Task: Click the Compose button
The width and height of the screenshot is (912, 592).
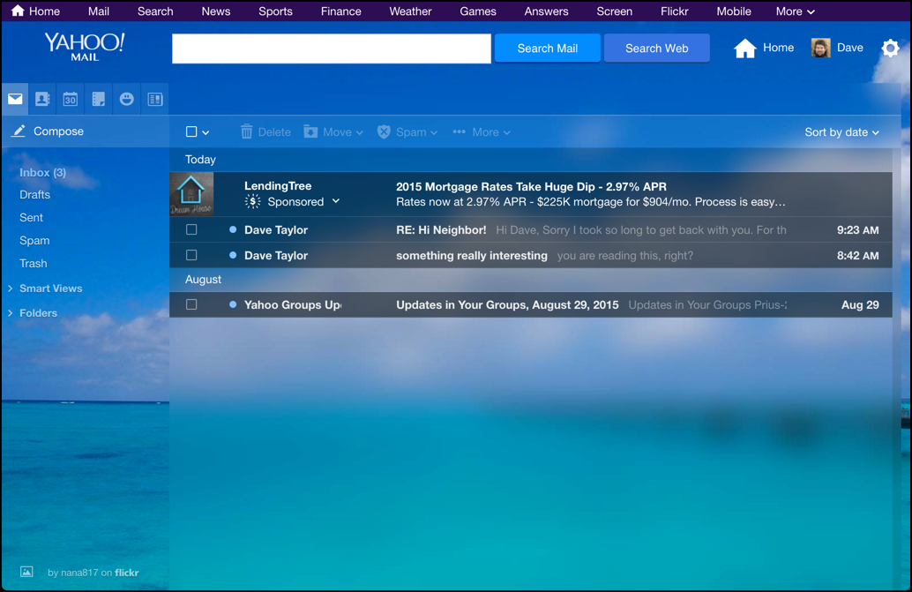Action: (58, 131)
